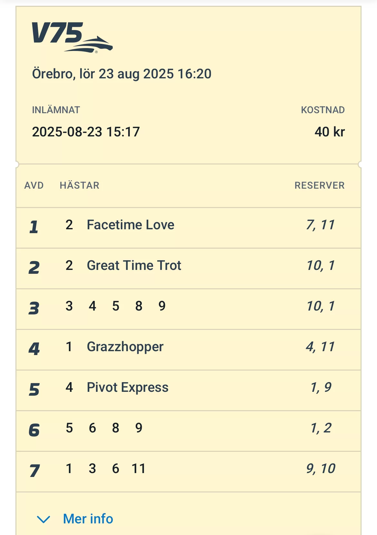Select the horse Great Time Trot
The width and height of the screenshot is (377, 535).
pyautogui.click(x=134, y=265)
